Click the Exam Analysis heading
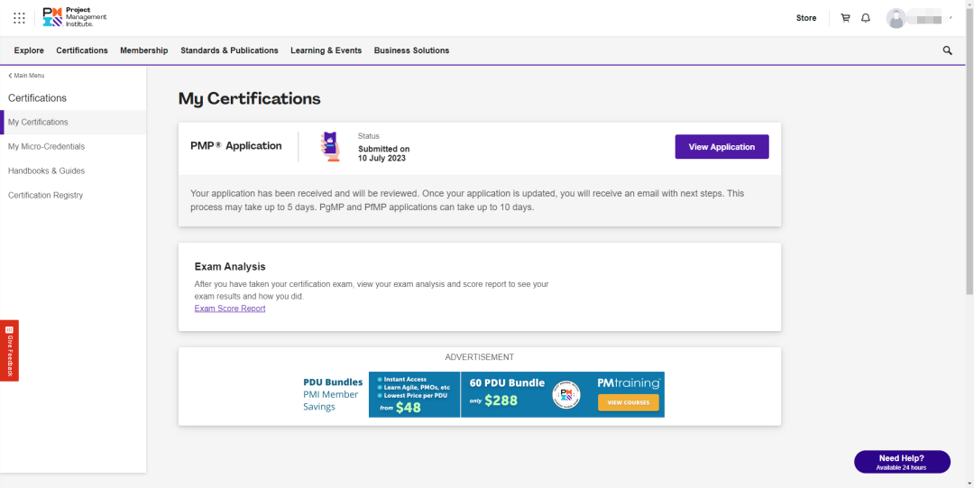Screen dimensions: 974x488 pos(230,267)
